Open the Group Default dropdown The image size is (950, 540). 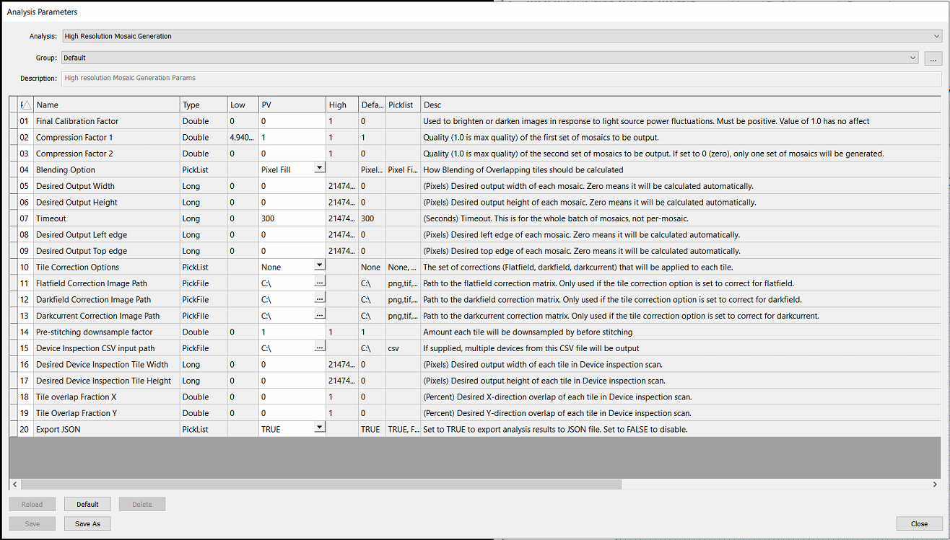pos(912,58)
